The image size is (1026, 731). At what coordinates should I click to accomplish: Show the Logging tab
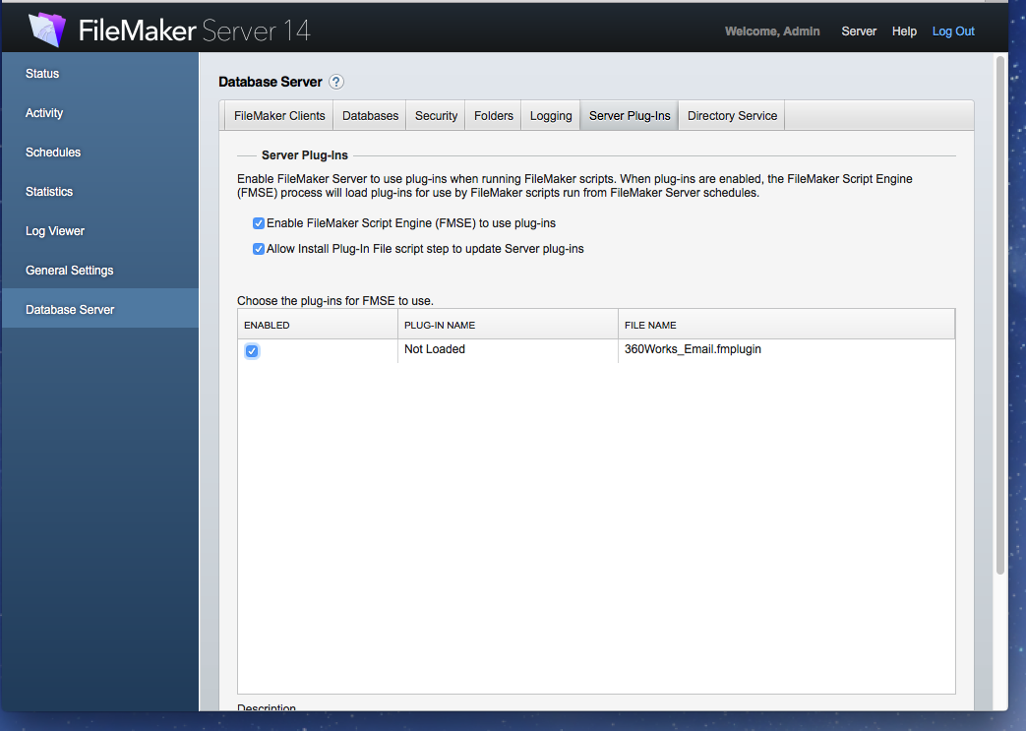pyautogui.click(x=550, y=116)
